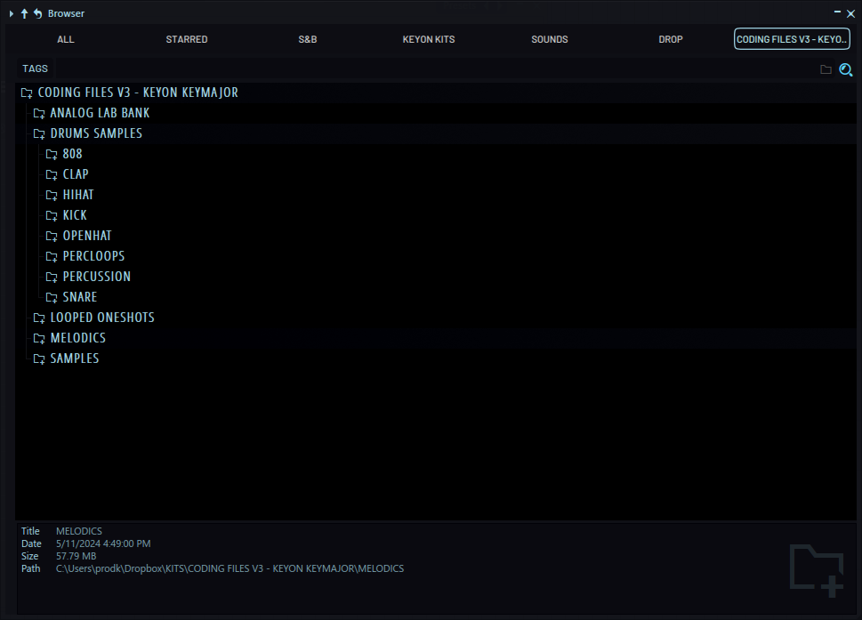Minimize the Browser panel
This screenshot has height=620, width=862.
click(837, 12)
